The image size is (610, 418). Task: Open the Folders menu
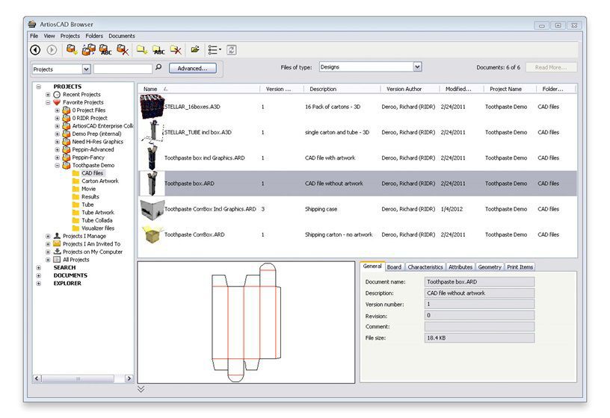click(94, 36)
